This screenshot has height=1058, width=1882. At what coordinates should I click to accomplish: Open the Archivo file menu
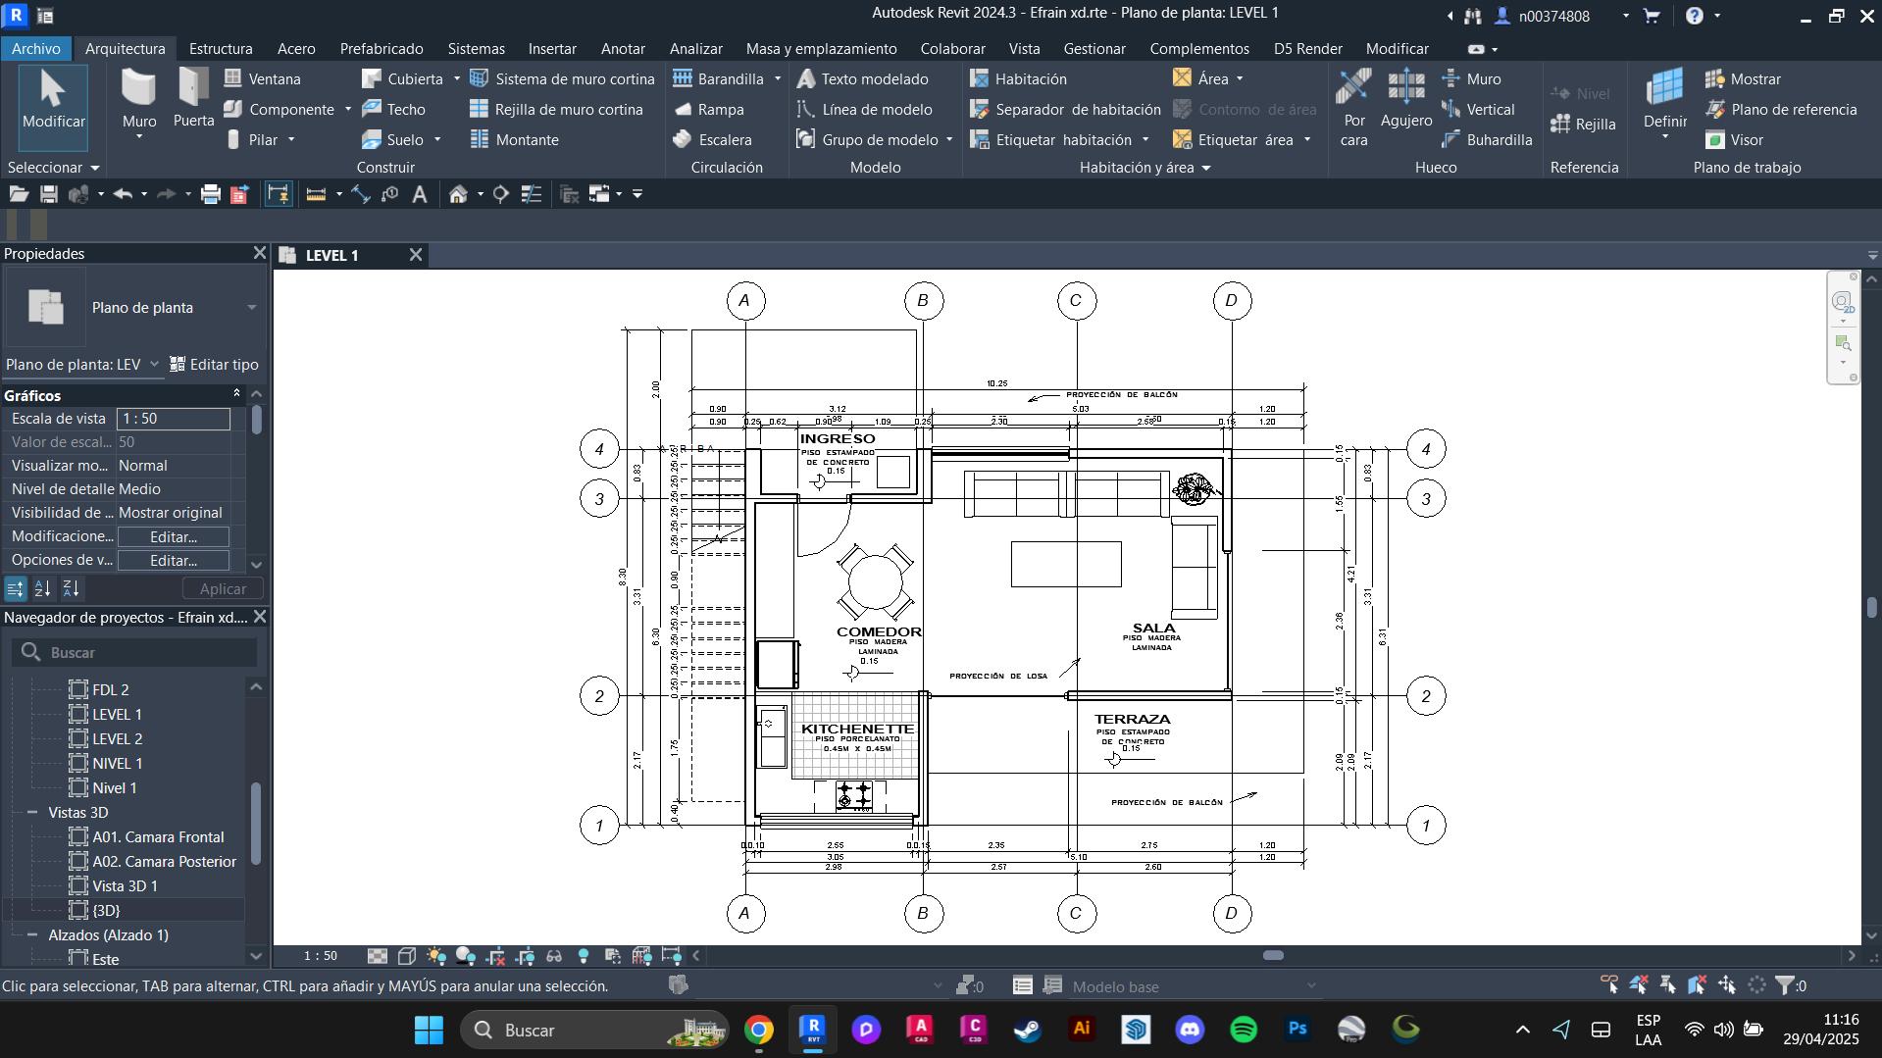pos(36,48)
